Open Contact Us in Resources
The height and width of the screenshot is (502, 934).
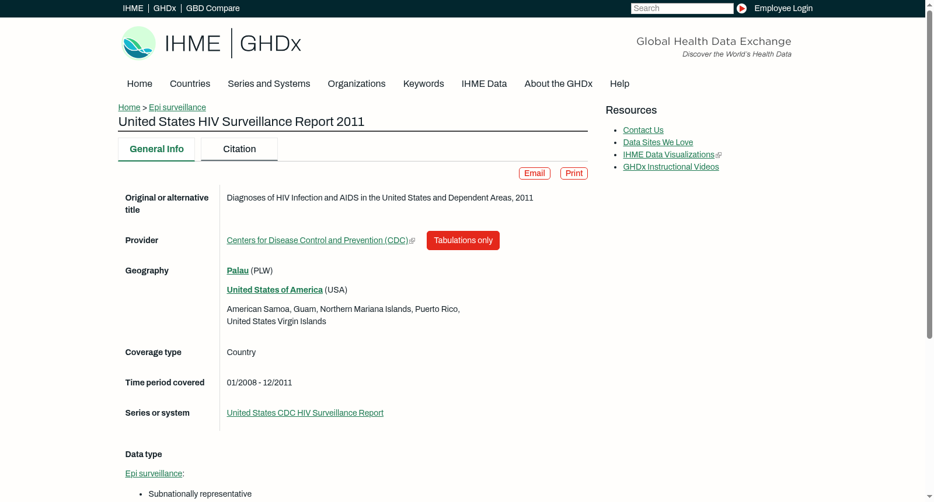(643, 130)
